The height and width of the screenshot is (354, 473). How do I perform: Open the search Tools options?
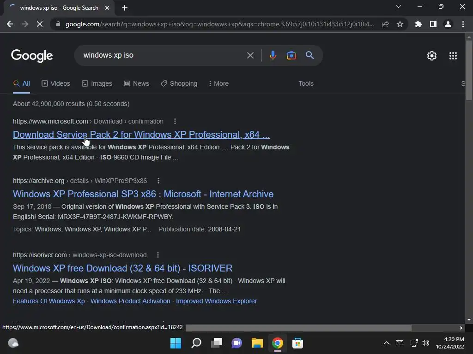click(306, 84)
